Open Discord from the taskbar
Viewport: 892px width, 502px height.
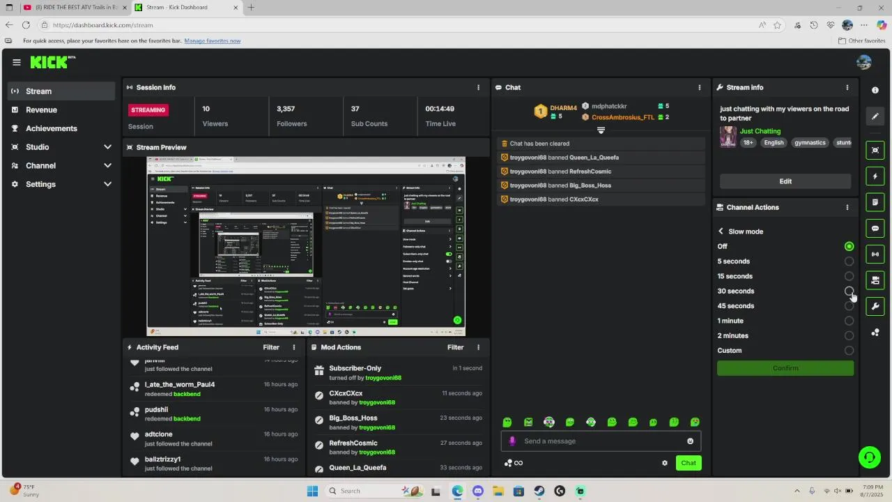click(477, 491)
